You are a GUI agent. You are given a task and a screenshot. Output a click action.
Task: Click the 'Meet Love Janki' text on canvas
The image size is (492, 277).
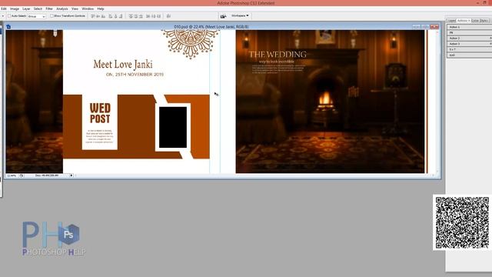123,65
